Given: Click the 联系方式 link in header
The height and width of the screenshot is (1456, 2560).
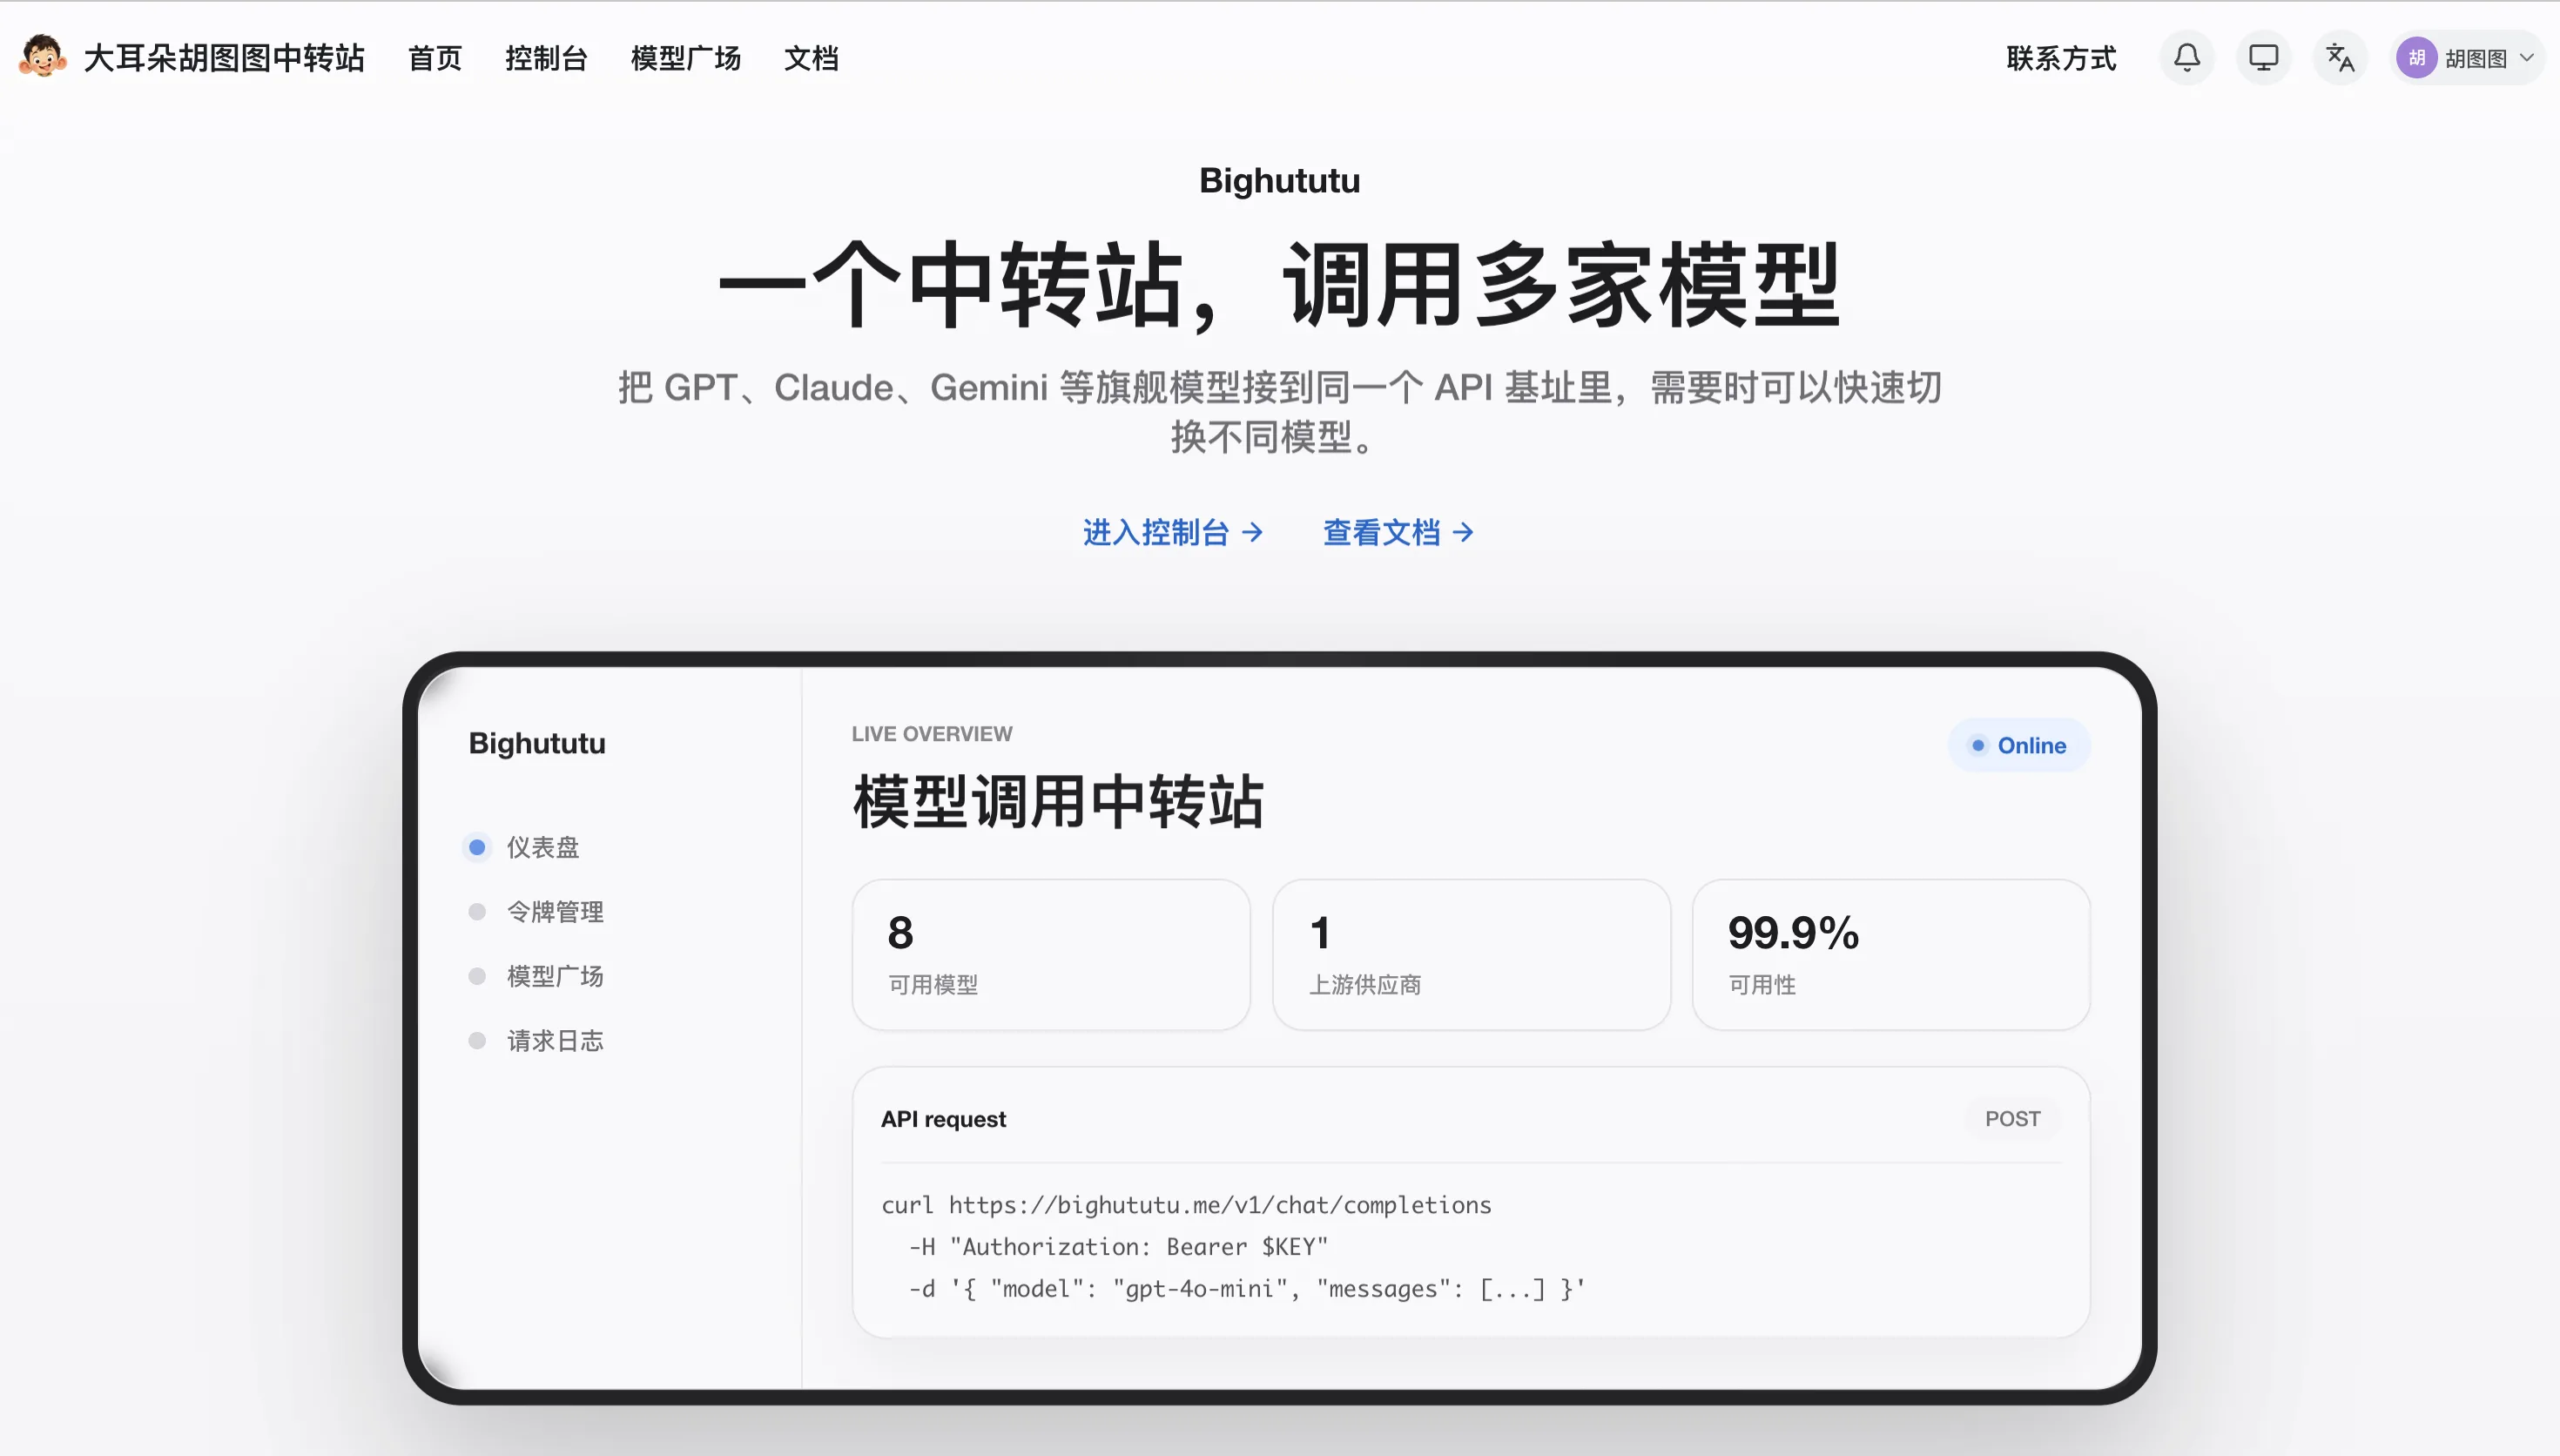Looking at the screenshot, I should pyautogui.click(x=2061, y=58).
